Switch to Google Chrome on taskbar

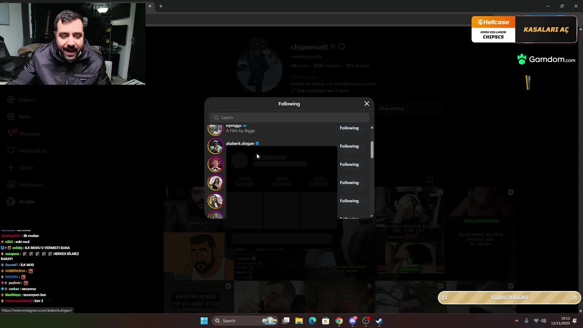coord(339,321)
